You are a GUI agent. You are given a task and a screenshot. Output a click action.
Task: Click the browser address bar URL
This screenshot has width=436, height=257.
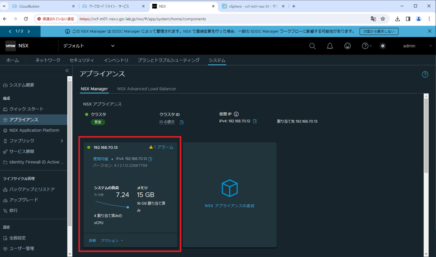click(x=143, y=19)
